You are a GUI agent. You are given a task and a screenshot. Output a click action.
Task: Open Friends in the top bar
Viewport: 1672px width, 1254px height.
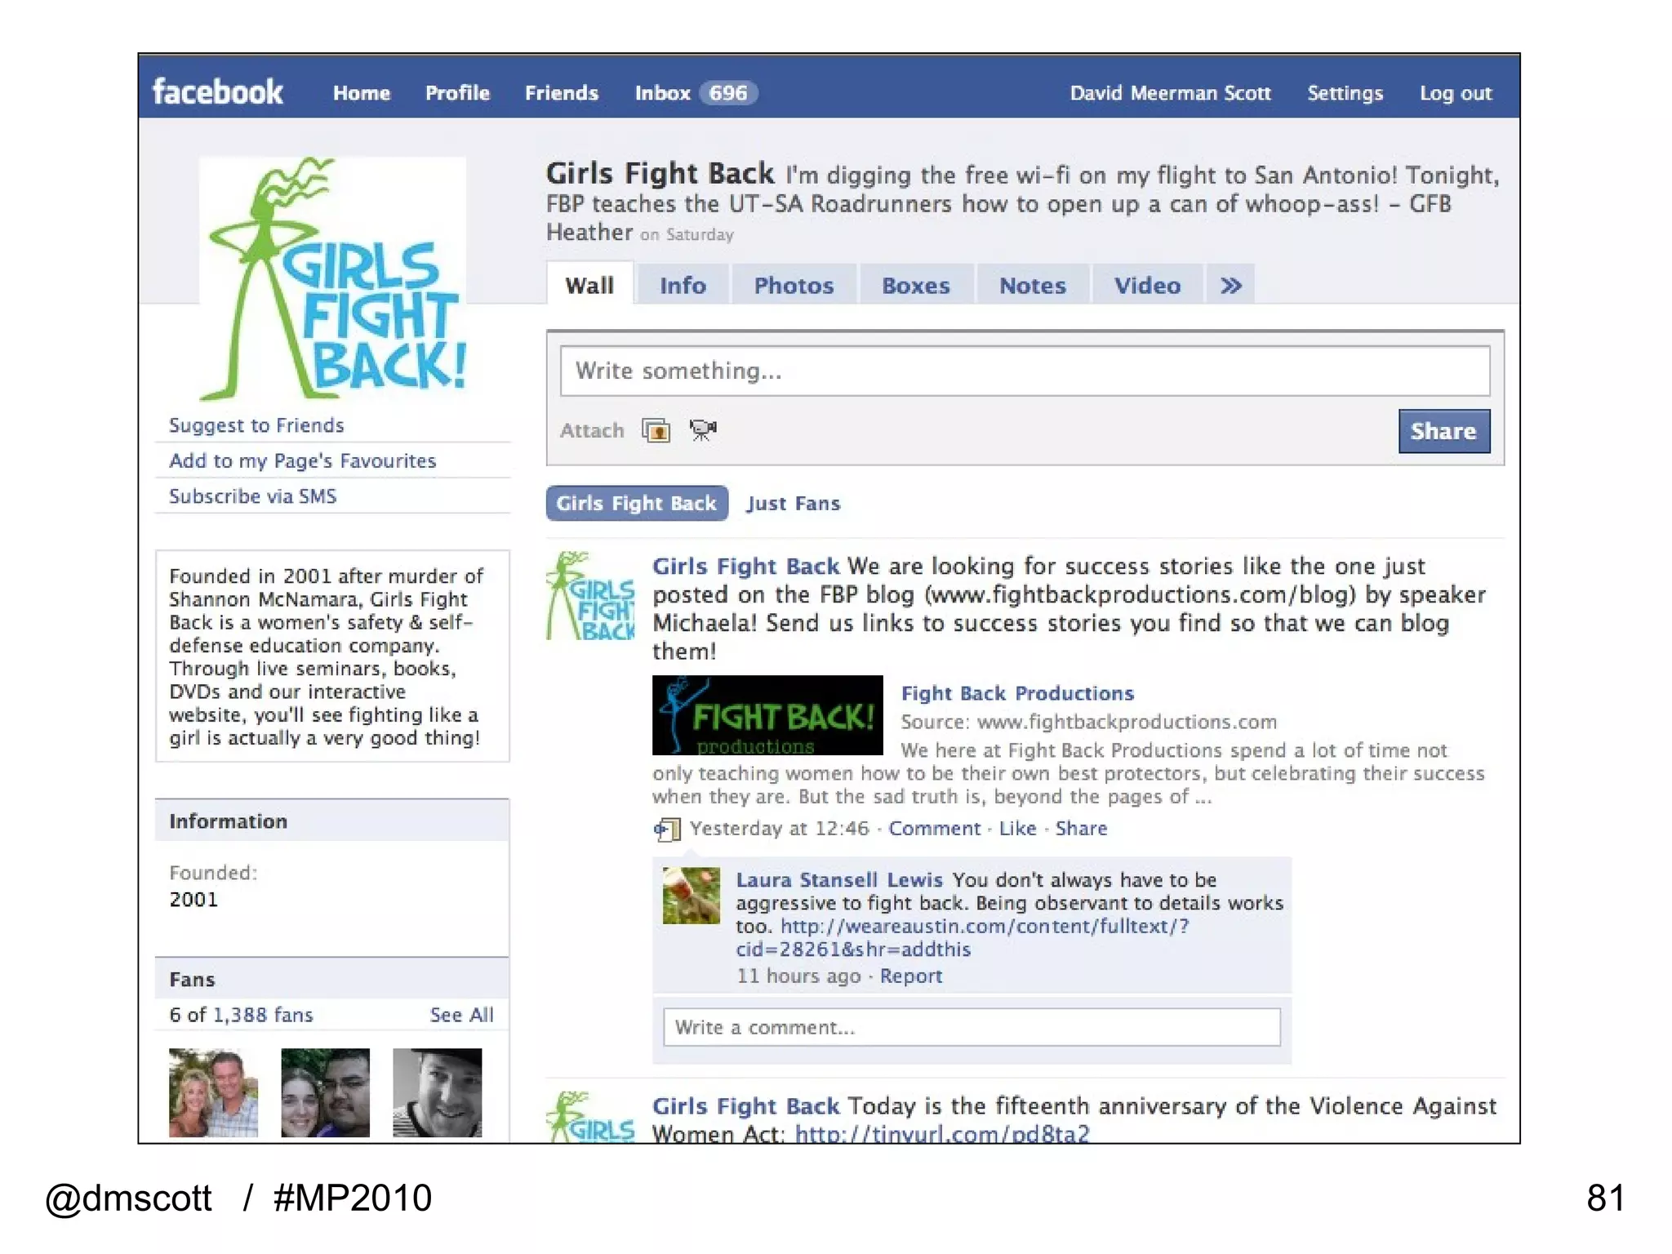pos(562,93)
